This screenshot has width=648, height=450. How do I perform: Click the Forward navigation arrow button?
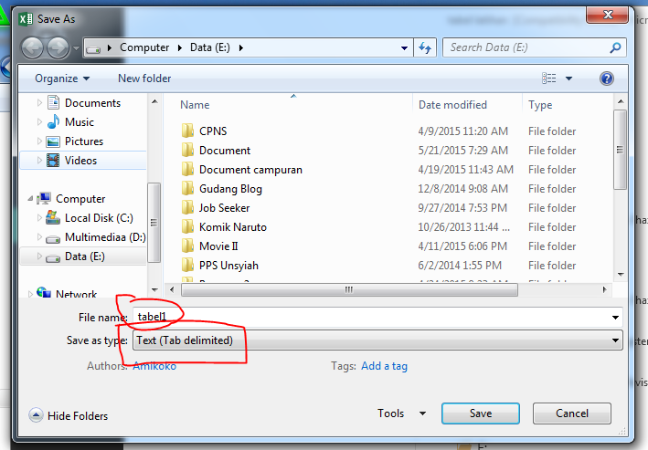58,47
